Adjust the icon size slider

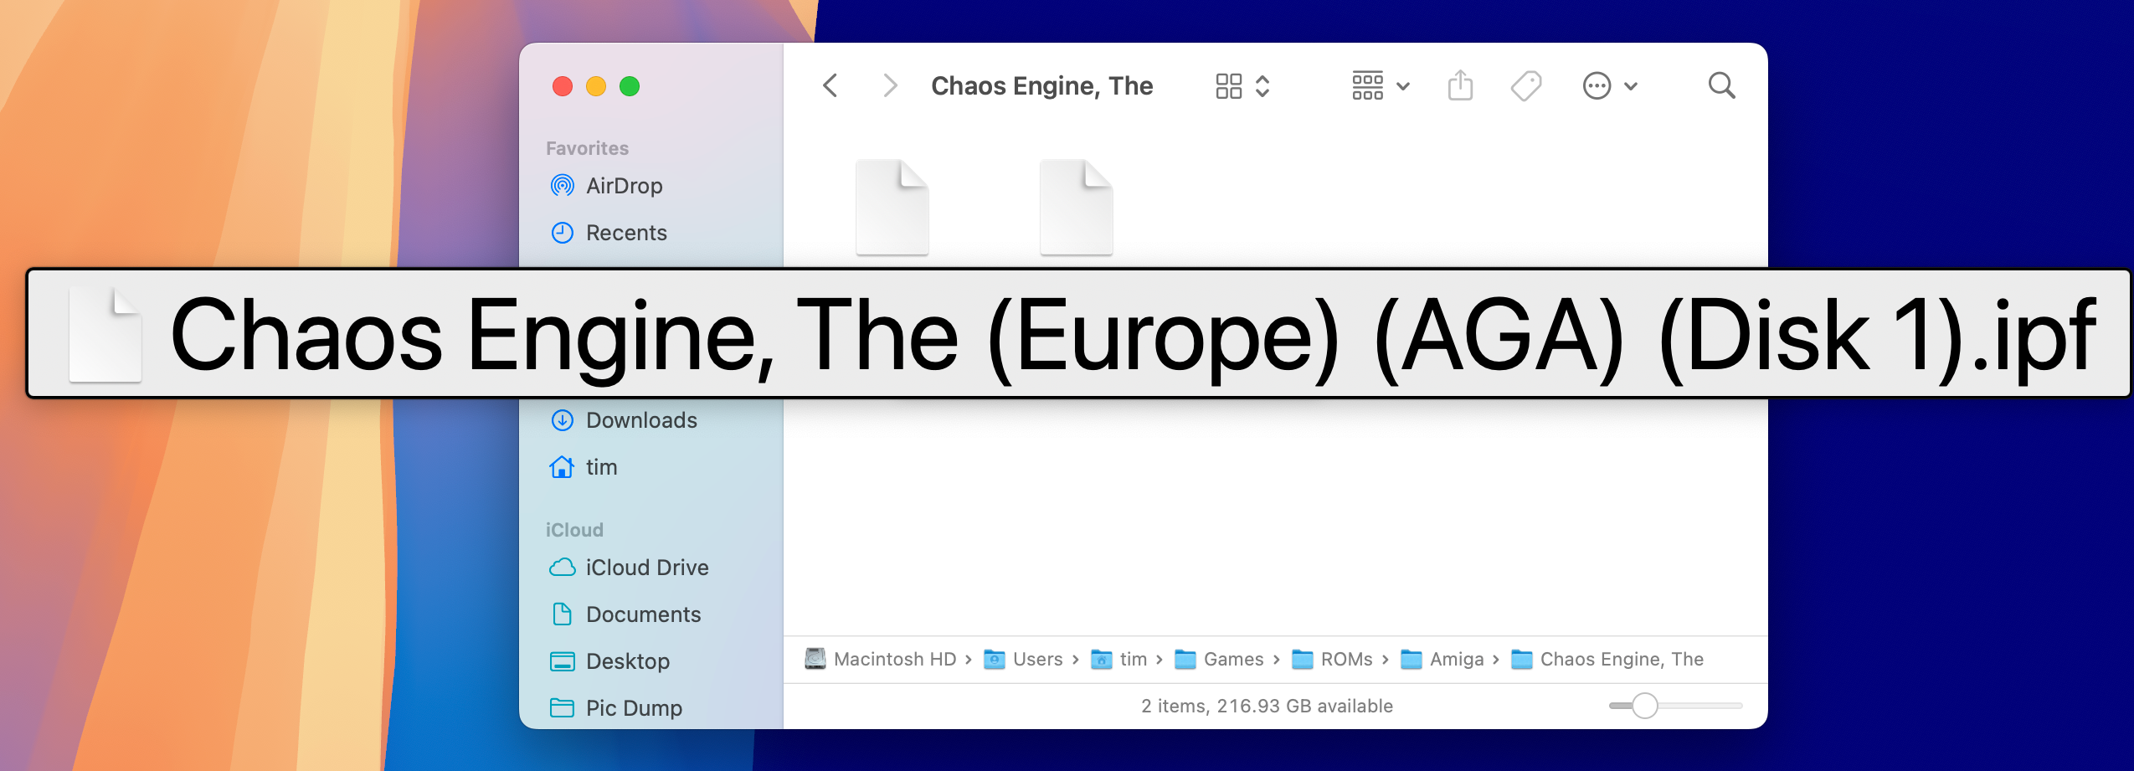click(1644, 706)
